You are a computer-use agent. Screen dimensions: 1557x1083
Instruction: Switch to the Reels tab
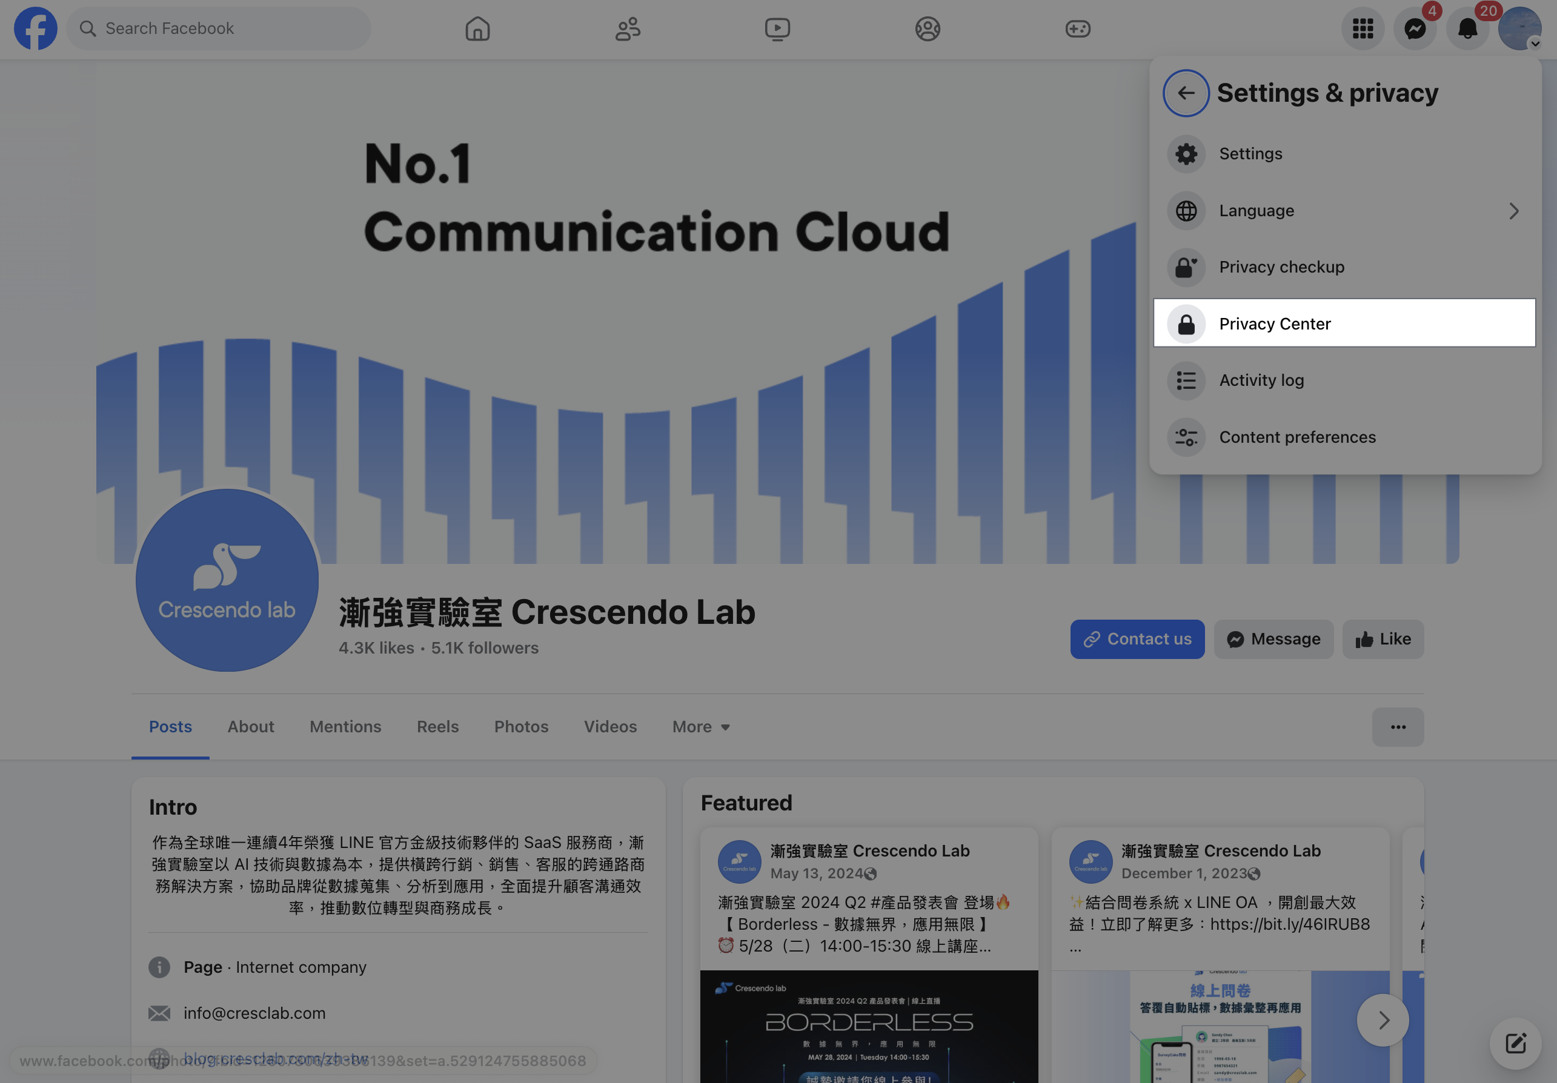pyautogui.click(x=437, y=727)
